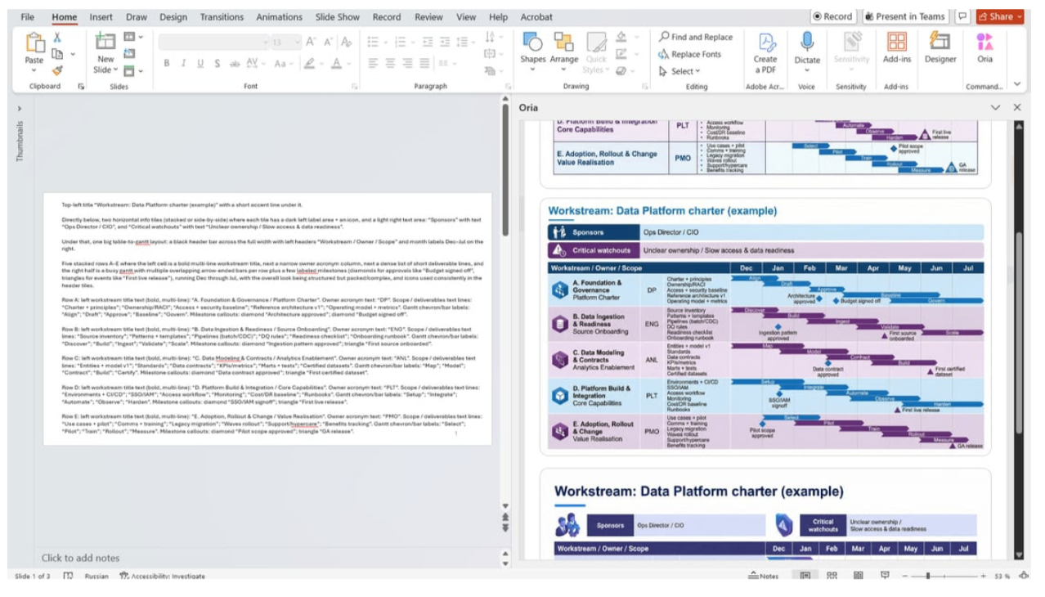Open the Add-ins icon in the ribbon
Screen dimensions: 1045x597
click(x=896, y=48)
